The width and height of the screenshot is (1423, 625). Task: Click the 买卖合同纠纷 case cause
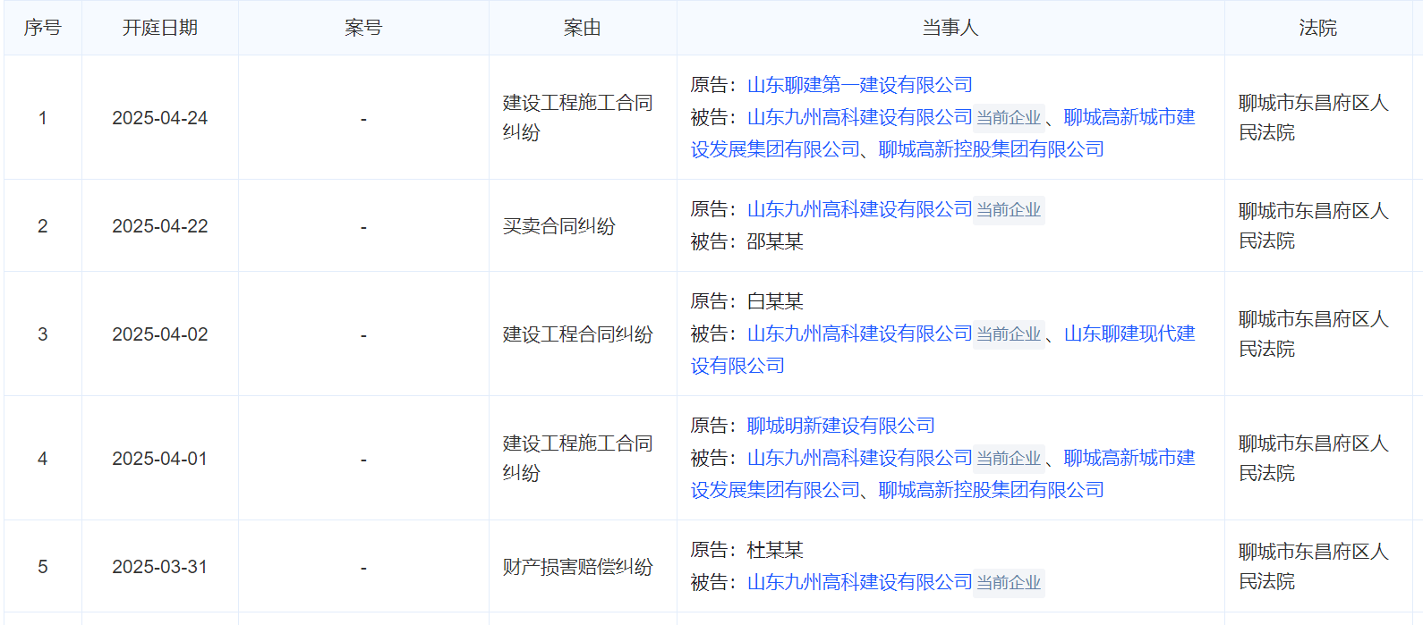pos(558,226)
